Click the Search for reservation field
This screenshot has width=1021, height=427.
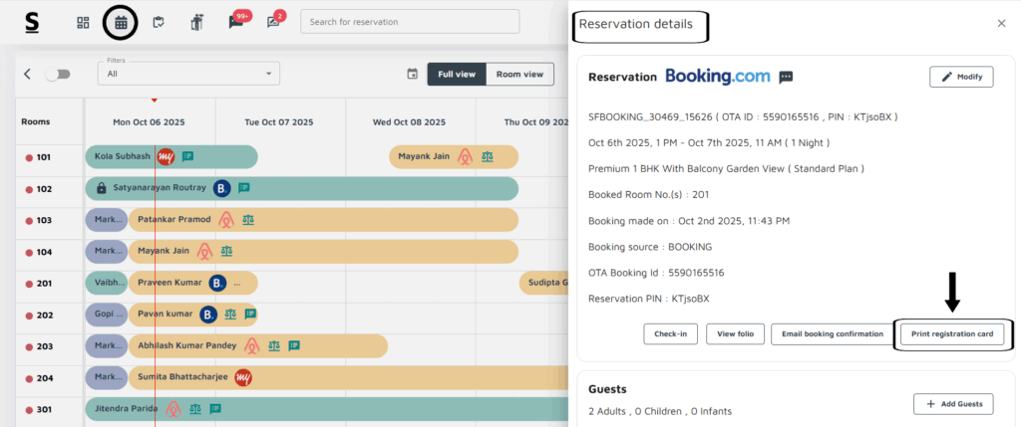click(x=410, y=22)
